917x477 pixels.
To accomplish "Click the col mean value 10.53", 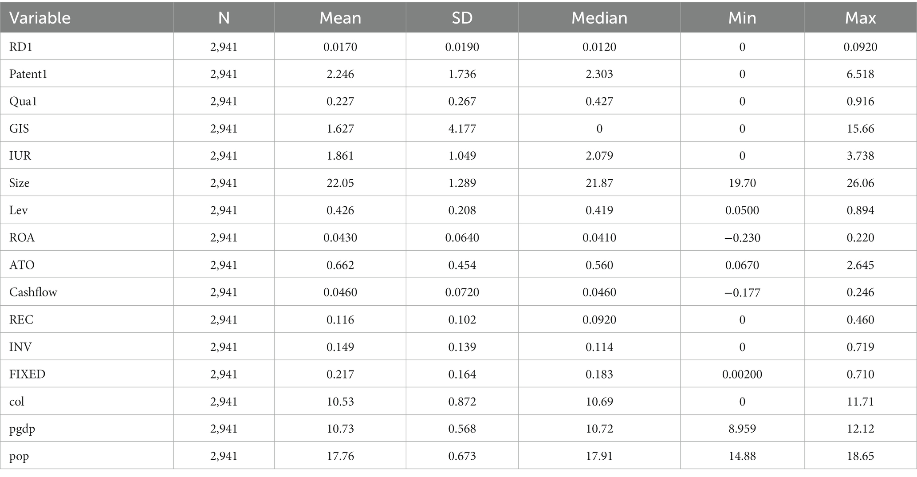I will (x=340, y=402).
